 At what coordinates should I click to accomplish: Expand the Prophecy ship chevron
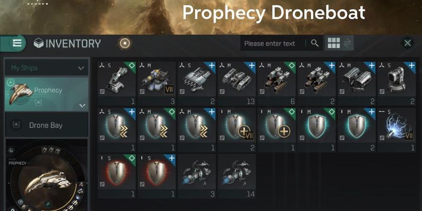pos(83,105)
